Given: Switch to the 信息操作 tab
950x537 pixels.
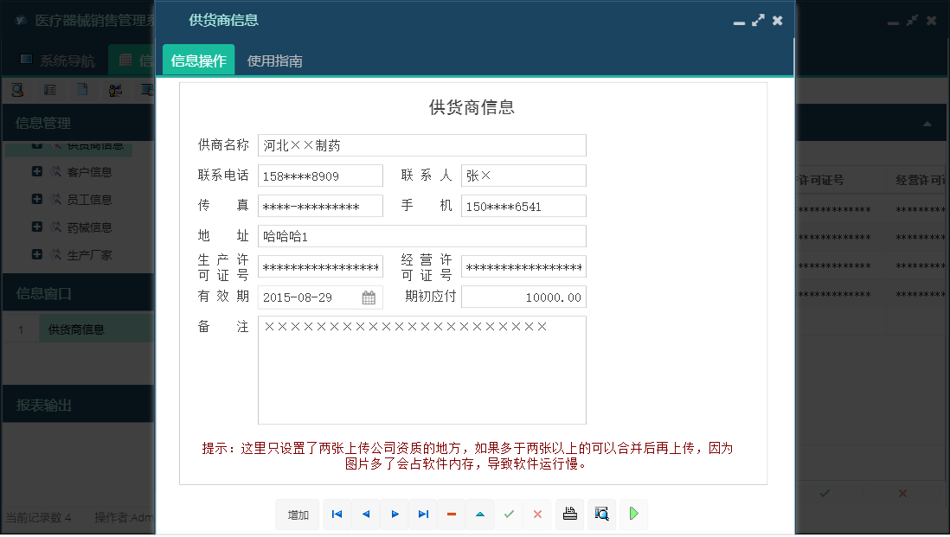Looking at the screenshot, I should (x=198, y=61).
